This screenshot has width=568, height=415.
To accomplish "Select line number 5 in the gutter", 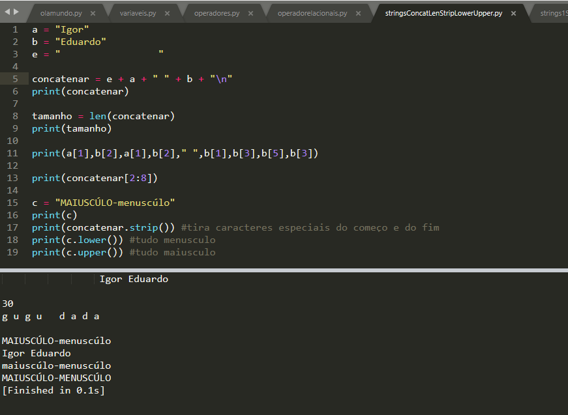I will click(x=14, y=79).
